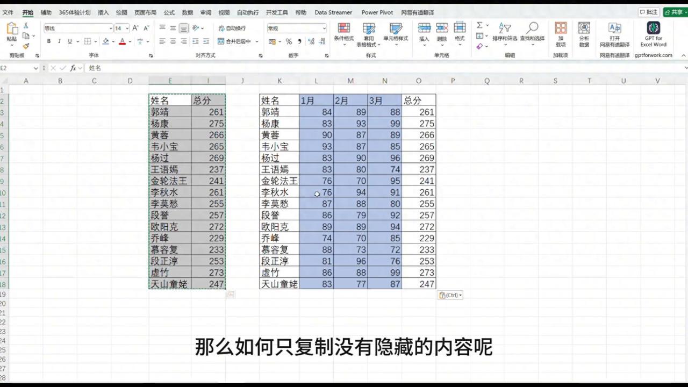This screenshot has width=688, height=387.
Task: Click the Clear eraser icon
Action: tap(479, 46)
